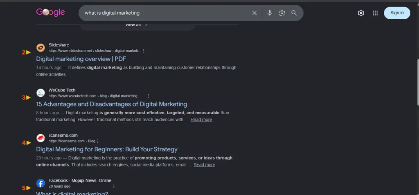Click the licenseme.com site name

click(x=63, y=135)
